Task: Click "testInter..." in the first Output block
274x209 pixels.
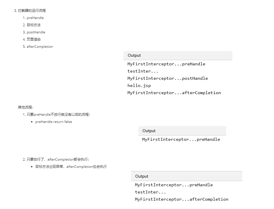Action: coord(143,71)
